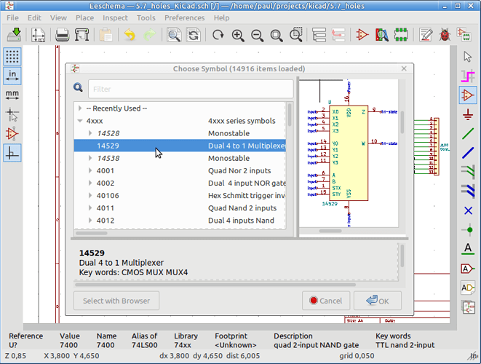This screenshot has width=481, height=364.
Task: Collapse the 4xxx library tree
Action: pos(80,121)
